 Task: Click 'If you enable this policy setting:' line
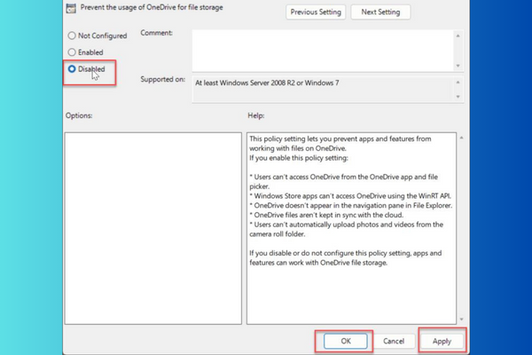(299, 158)
